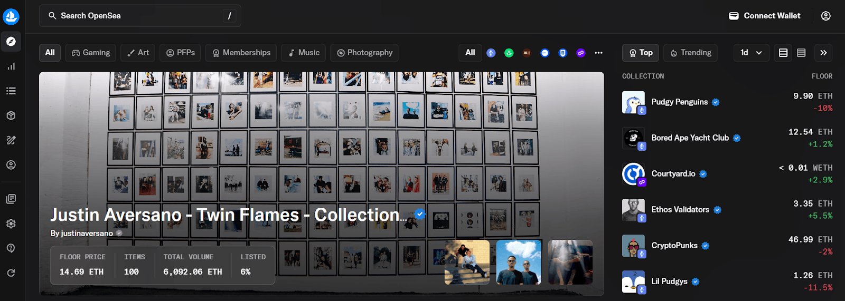Click the Connect Wallet button
845x301 pixels.
(764, 16)
